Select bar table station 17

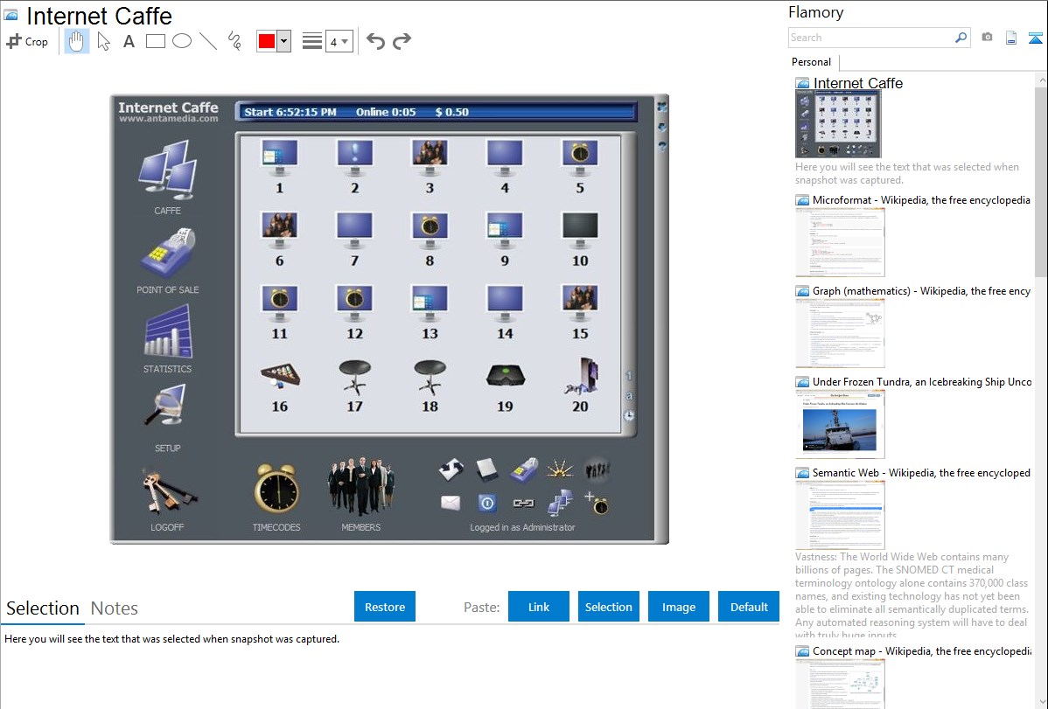[x=355, y=387]
